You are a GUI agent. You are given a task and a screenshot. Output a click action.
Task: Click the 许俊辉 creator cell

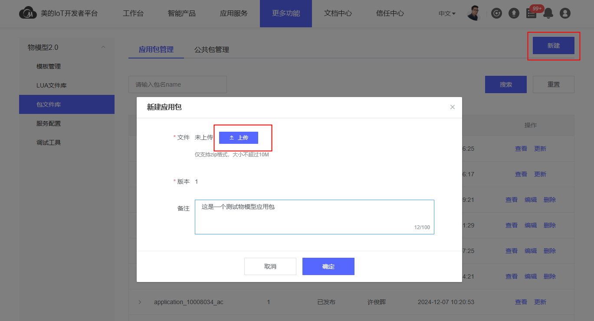tap(377, 302)
